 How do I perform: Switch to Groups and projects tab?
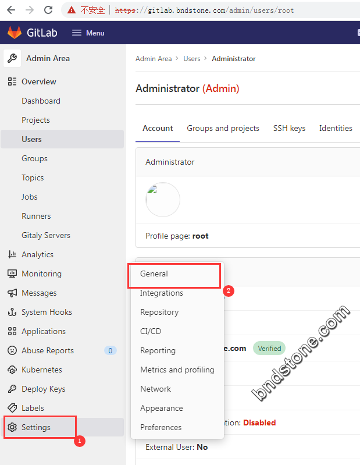click(223, 129)
